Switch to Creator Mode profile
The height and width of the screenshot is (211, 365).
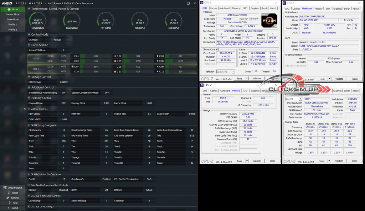[12, 14]
